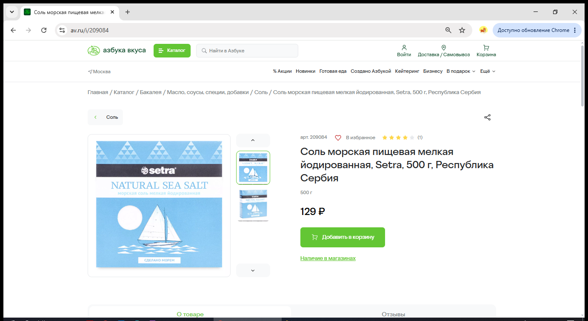
Task: View site information icon in address bar
Action: (x=62, y=30)
